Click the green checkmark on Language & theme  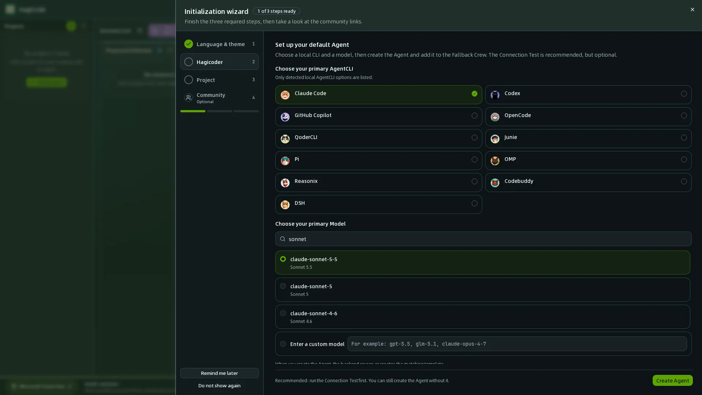pos(188,44)
